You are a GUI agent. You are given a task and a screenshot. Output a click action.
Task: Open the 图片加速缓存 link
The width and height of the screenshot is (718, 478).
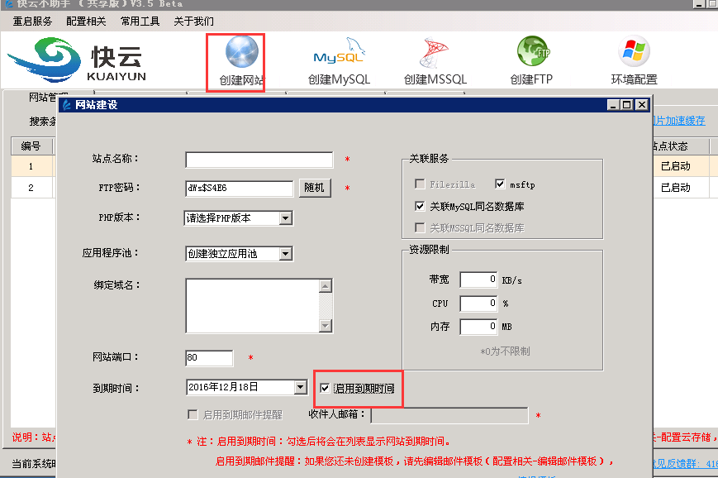point(681,122)
